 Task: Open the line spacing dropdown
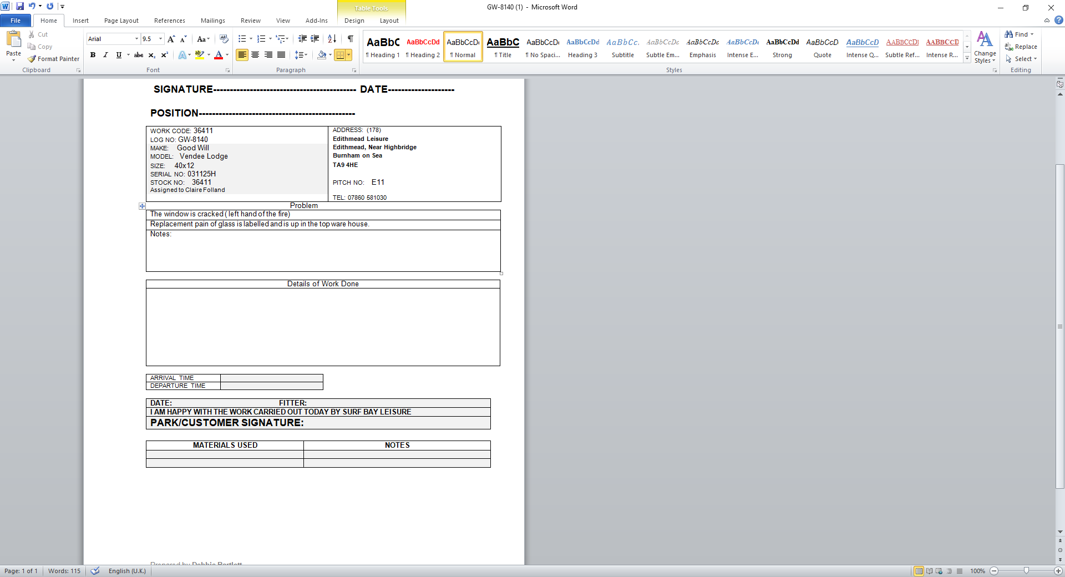coord(301,55)
